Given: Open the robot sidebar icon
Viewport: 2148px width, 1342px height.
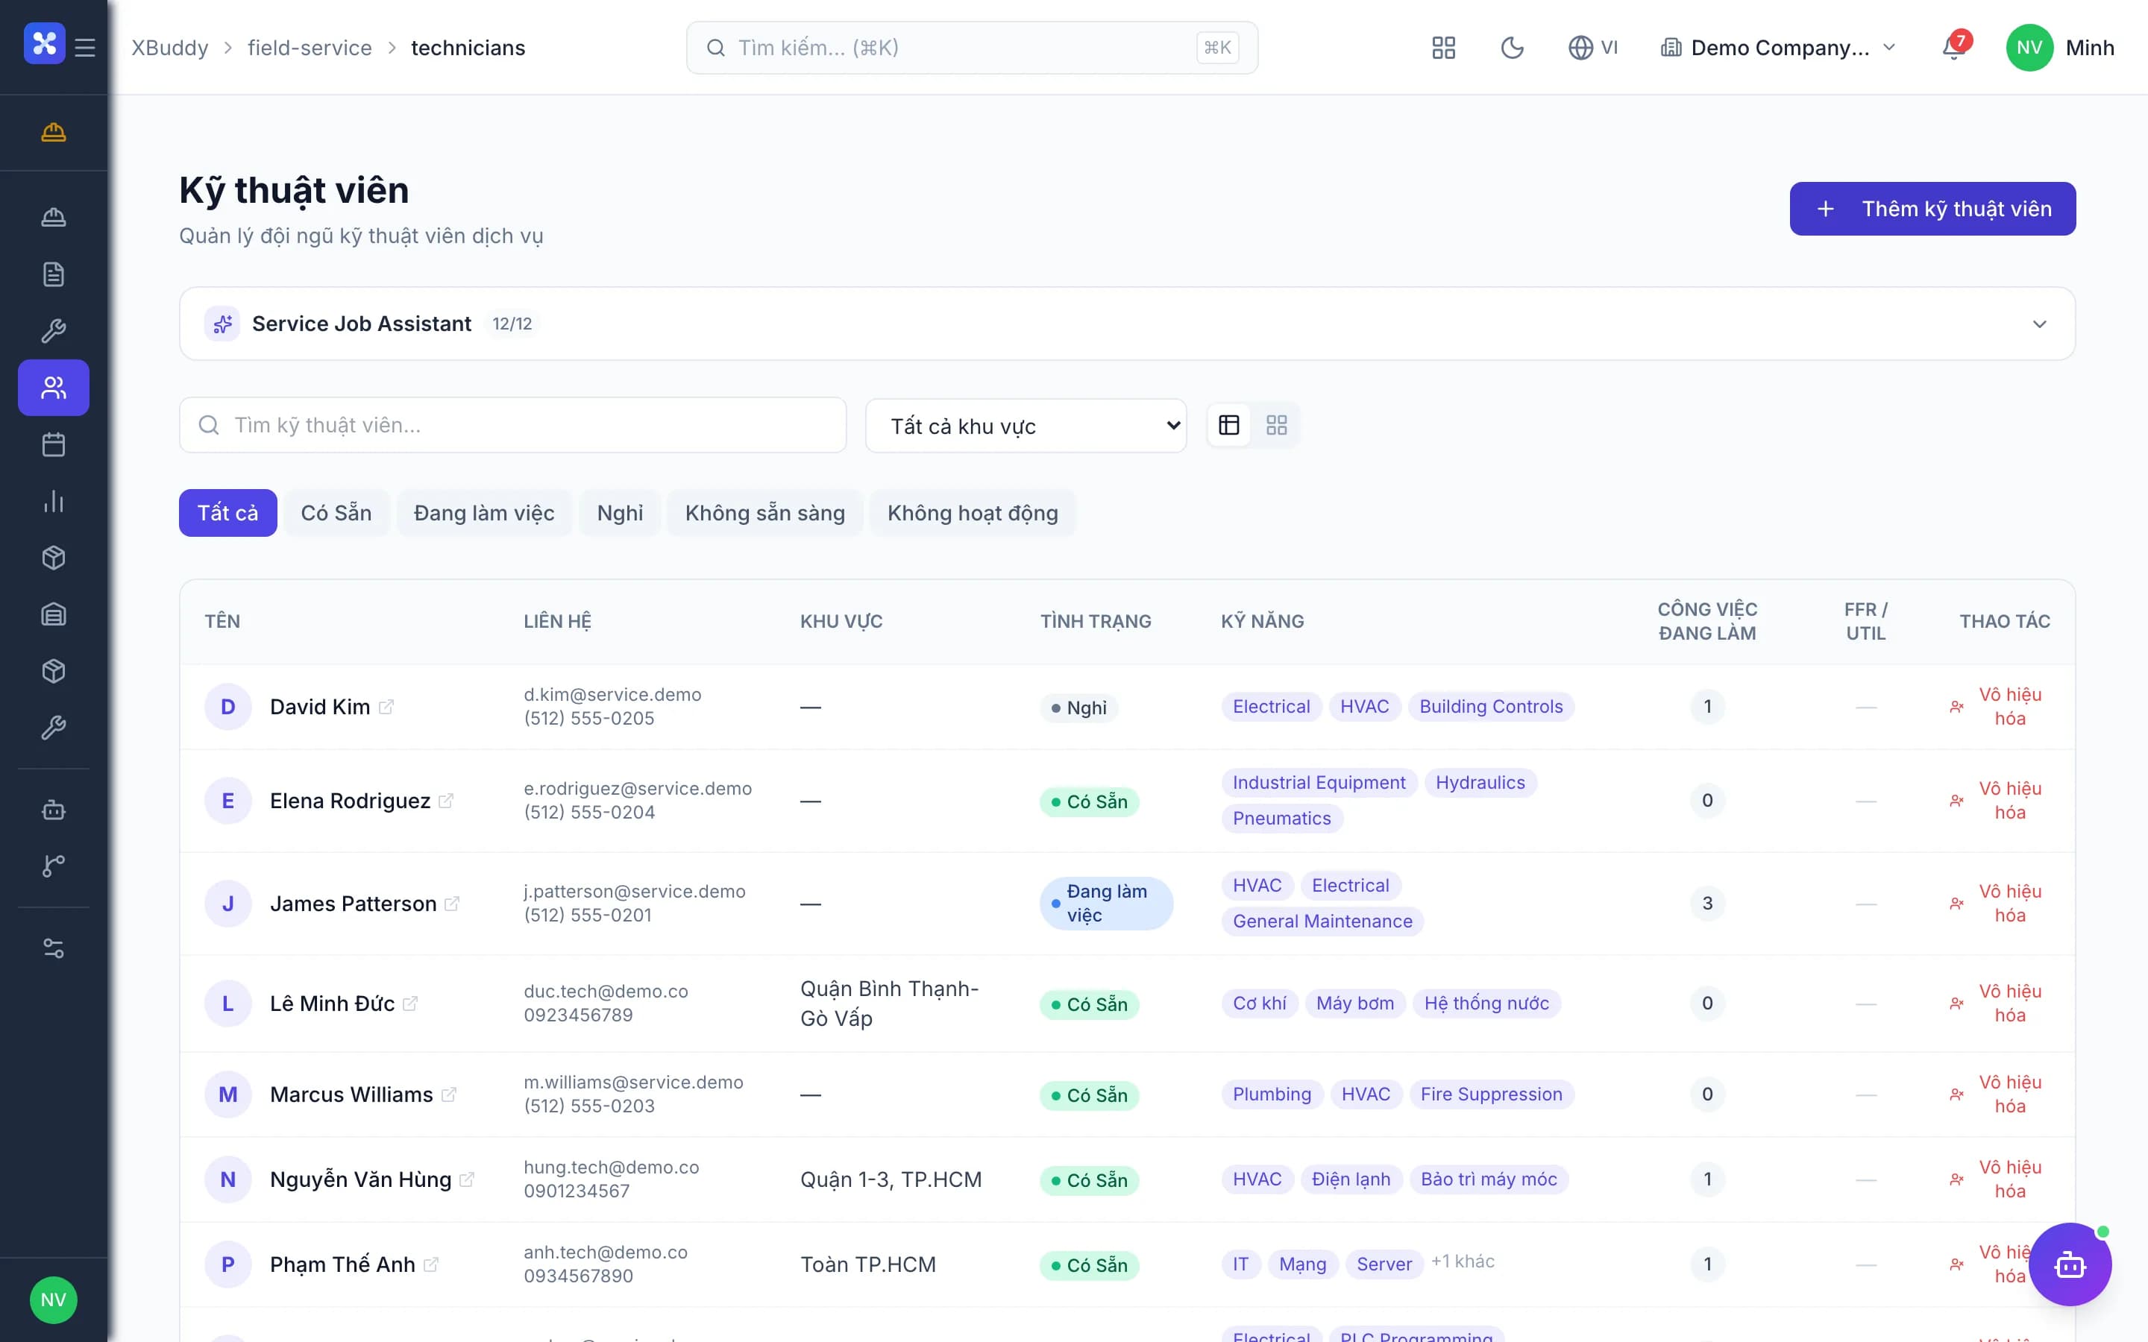Looking at the screenshot, I should point(53,810).
